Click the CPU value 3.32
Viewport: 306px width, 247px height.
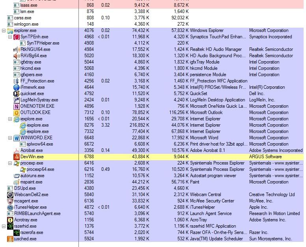(x=105, y=125)
